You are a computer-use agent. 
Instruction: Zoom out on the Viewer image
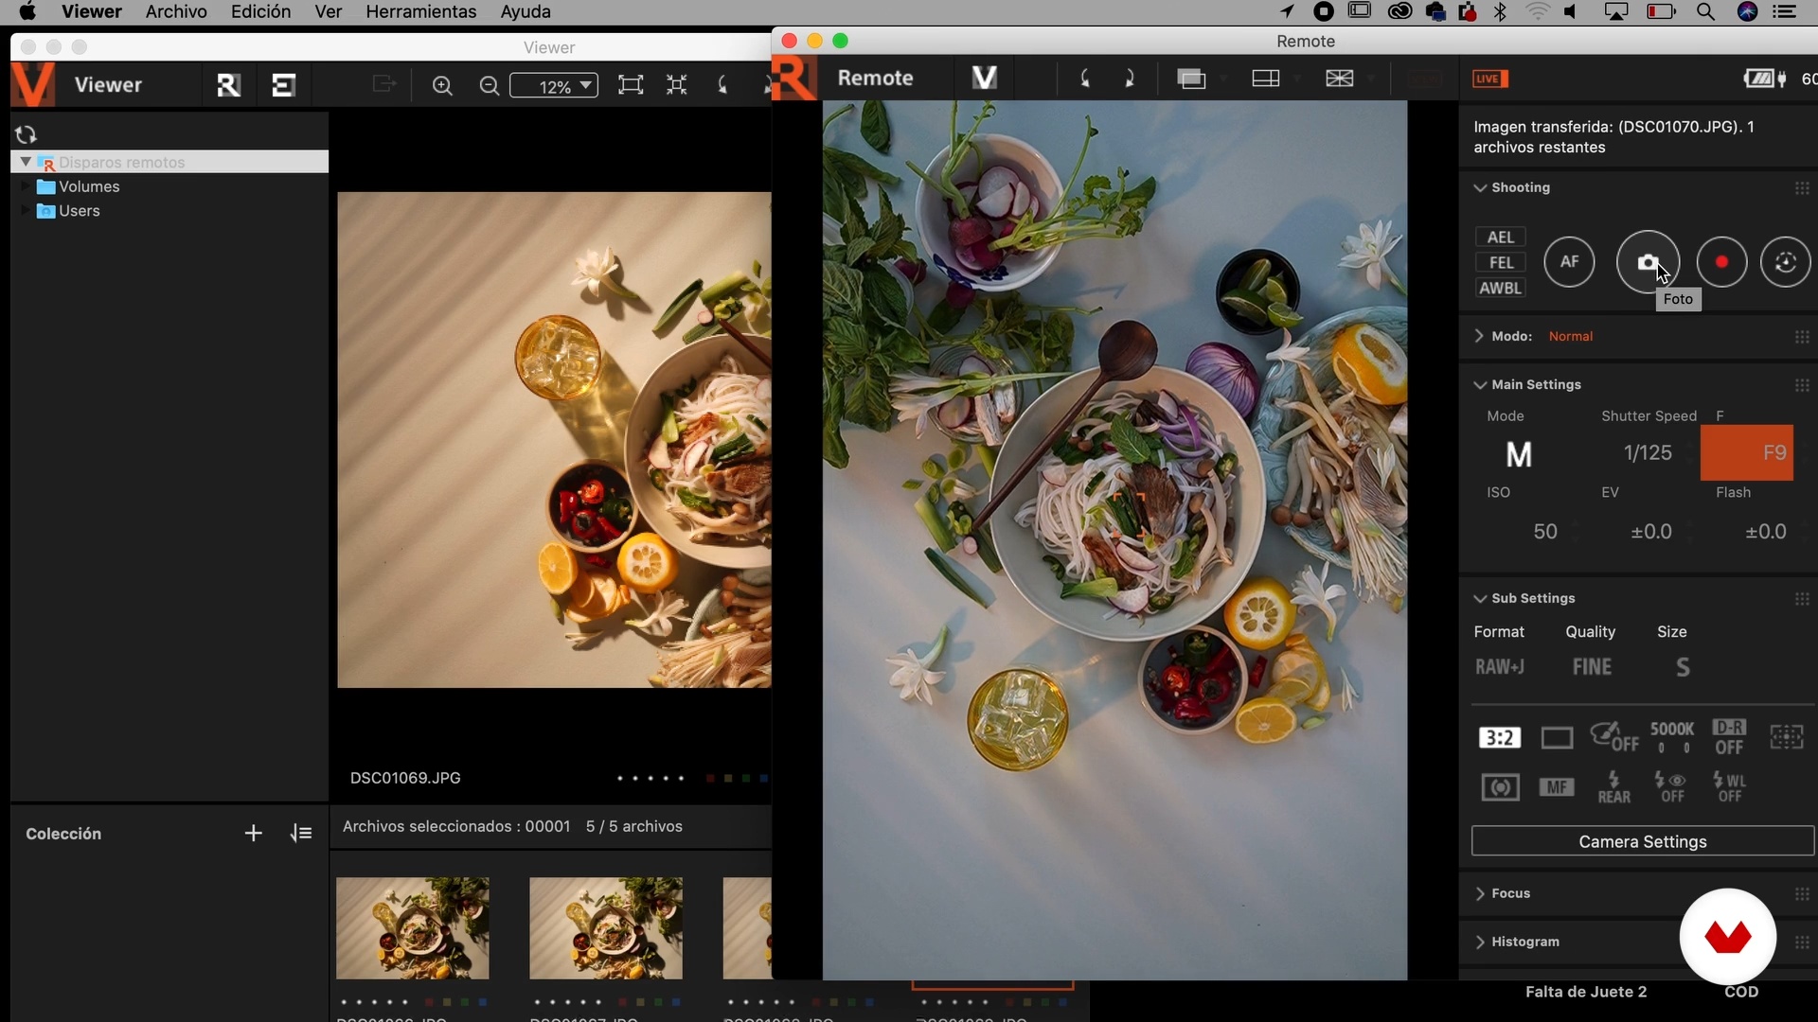click(x=489, y=86)
